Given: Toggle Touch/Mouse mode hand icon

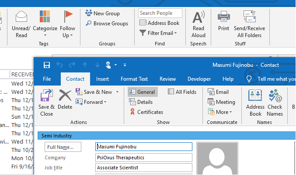Looking at the screenshot, I should point(108,65).
